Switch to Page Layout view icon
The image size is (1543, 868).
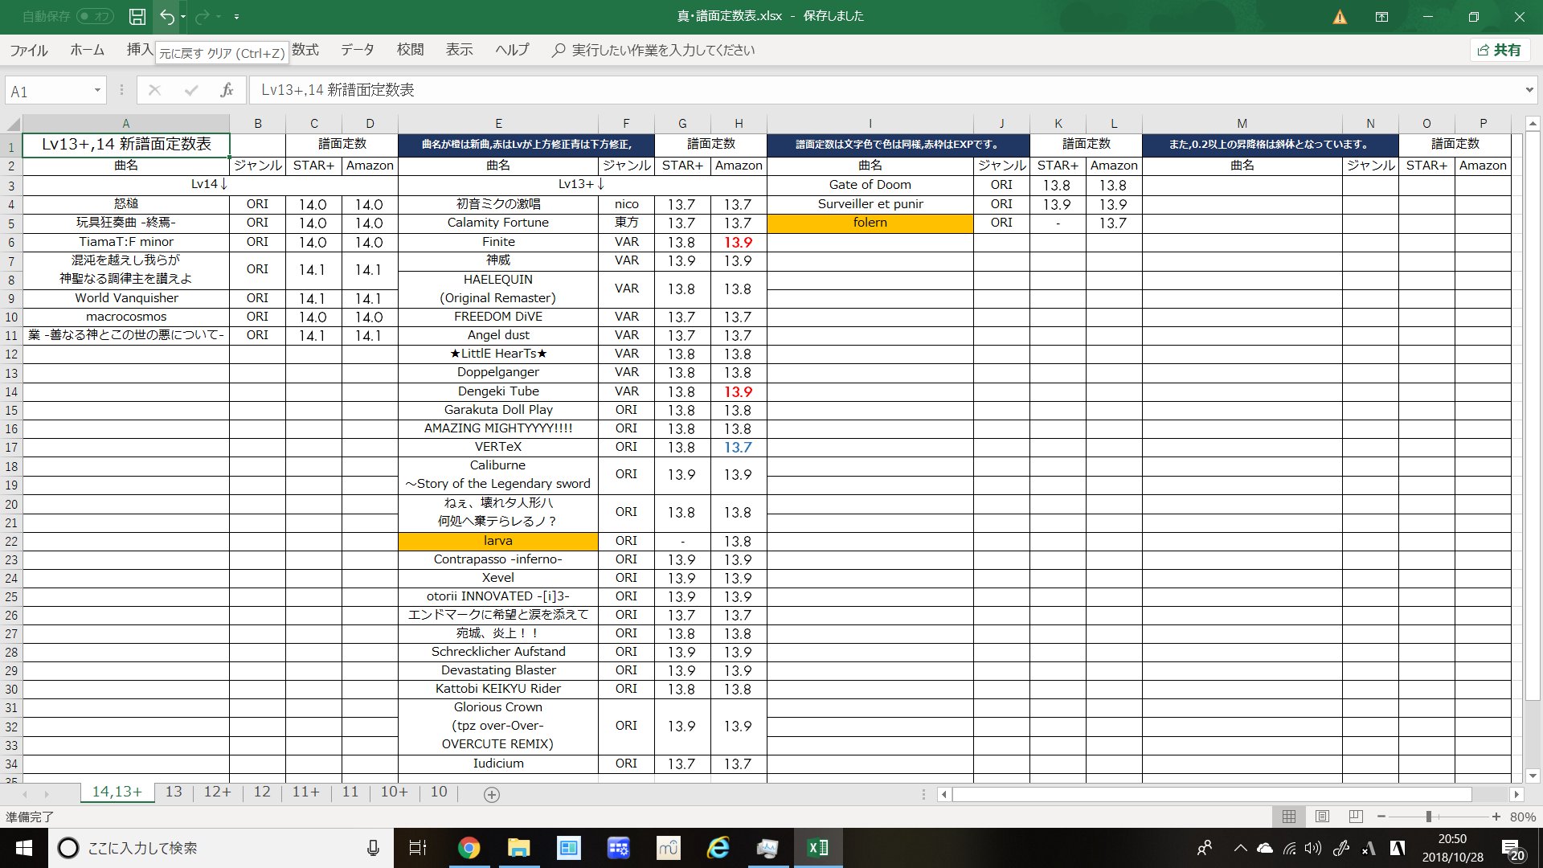click(x=1322, y=817)
